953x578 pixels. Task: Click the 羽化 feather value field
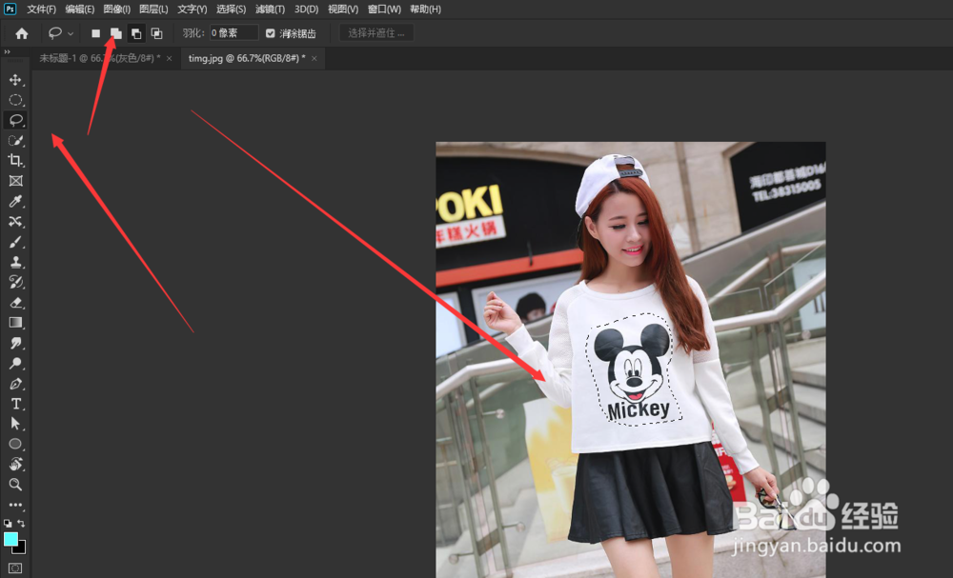[x=234, y=32]
